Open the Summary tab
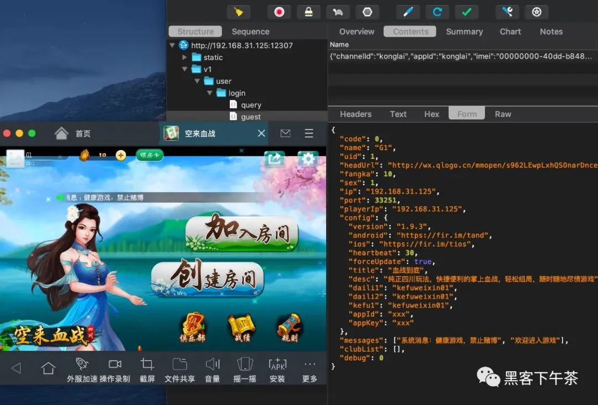598x405 pixels. pos(465,32)
